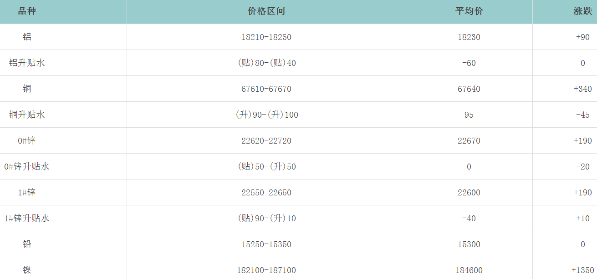Open the 1#锌升贴水 row label
Screen dimensions: 597x279
coord(27,218)
